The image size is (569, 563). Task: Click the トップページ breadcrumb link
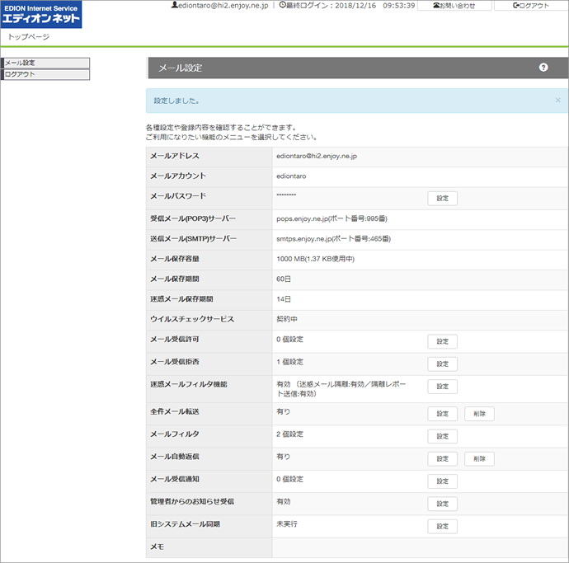coord(28,37)
